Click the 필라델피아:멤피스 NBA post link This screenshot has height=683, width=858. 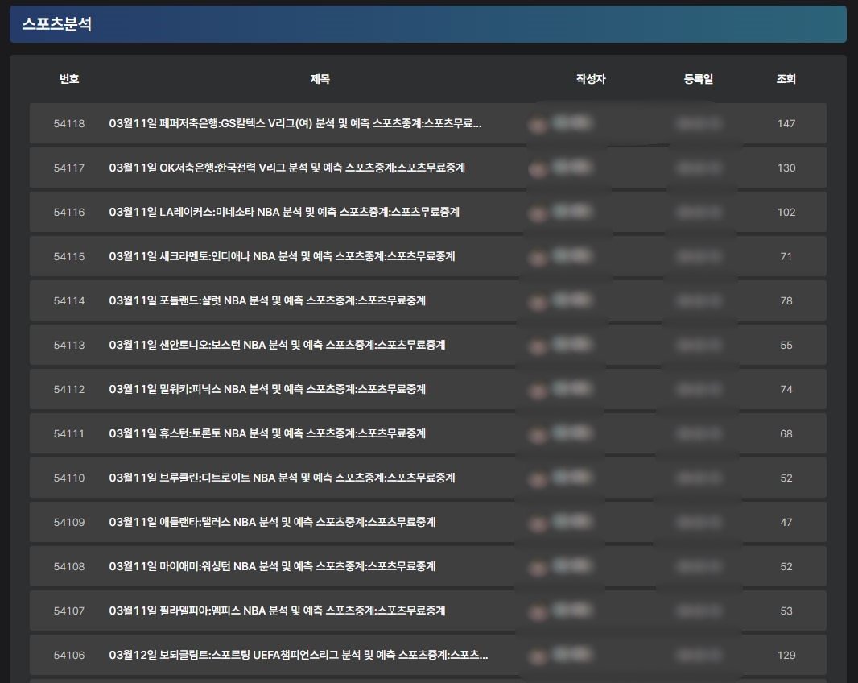coord(277,611)
